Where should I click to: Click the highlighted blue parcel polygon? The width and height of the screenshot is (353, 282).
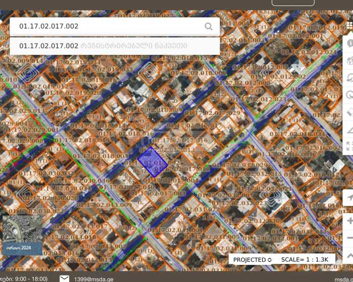point(152,162)
